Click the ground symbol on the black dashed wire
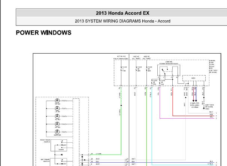This screenshot has width=227, height=166. 204,109
